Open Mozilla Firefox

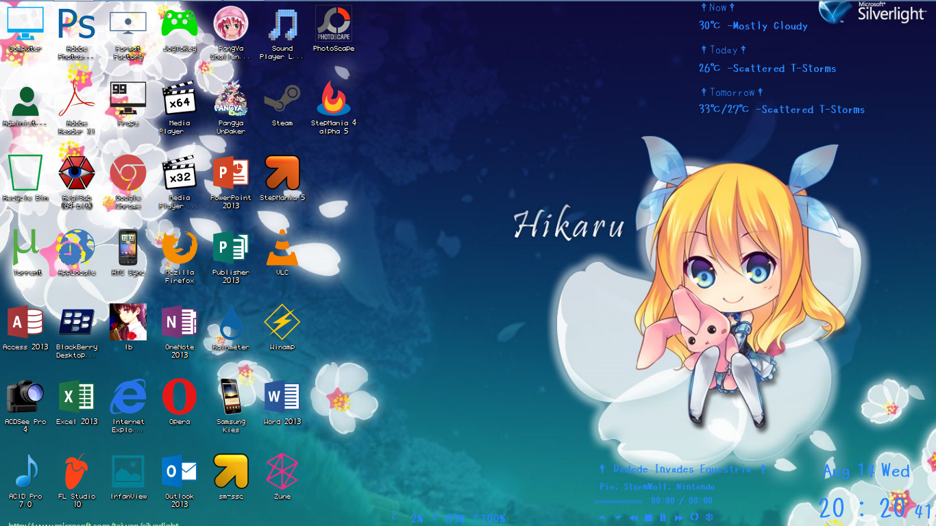[180, 256]
